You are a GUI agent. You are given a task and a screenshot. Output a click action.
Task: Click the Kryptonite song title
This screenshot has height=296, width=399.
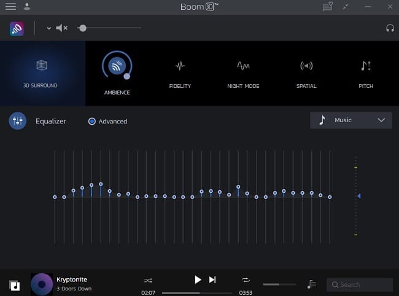click(72, 279)
